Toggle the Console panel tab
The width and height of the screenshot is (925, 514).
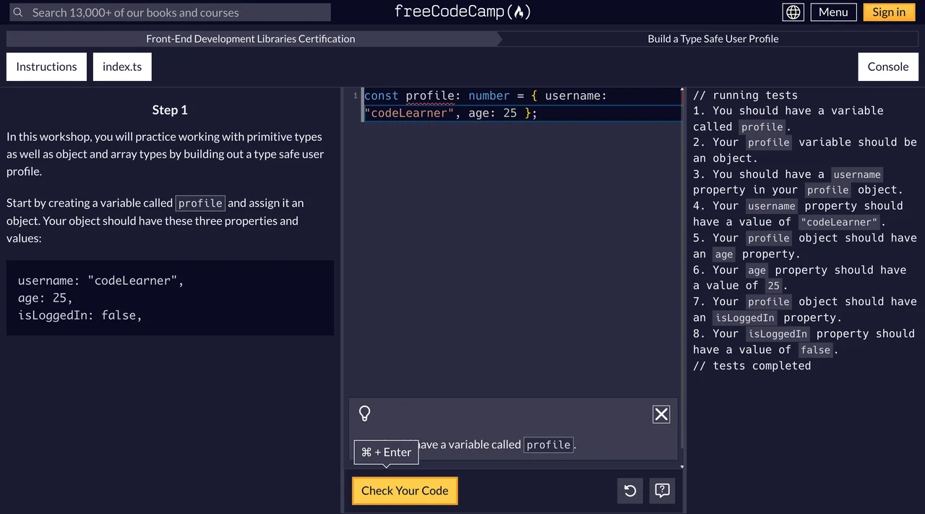(x=888, y=67)
